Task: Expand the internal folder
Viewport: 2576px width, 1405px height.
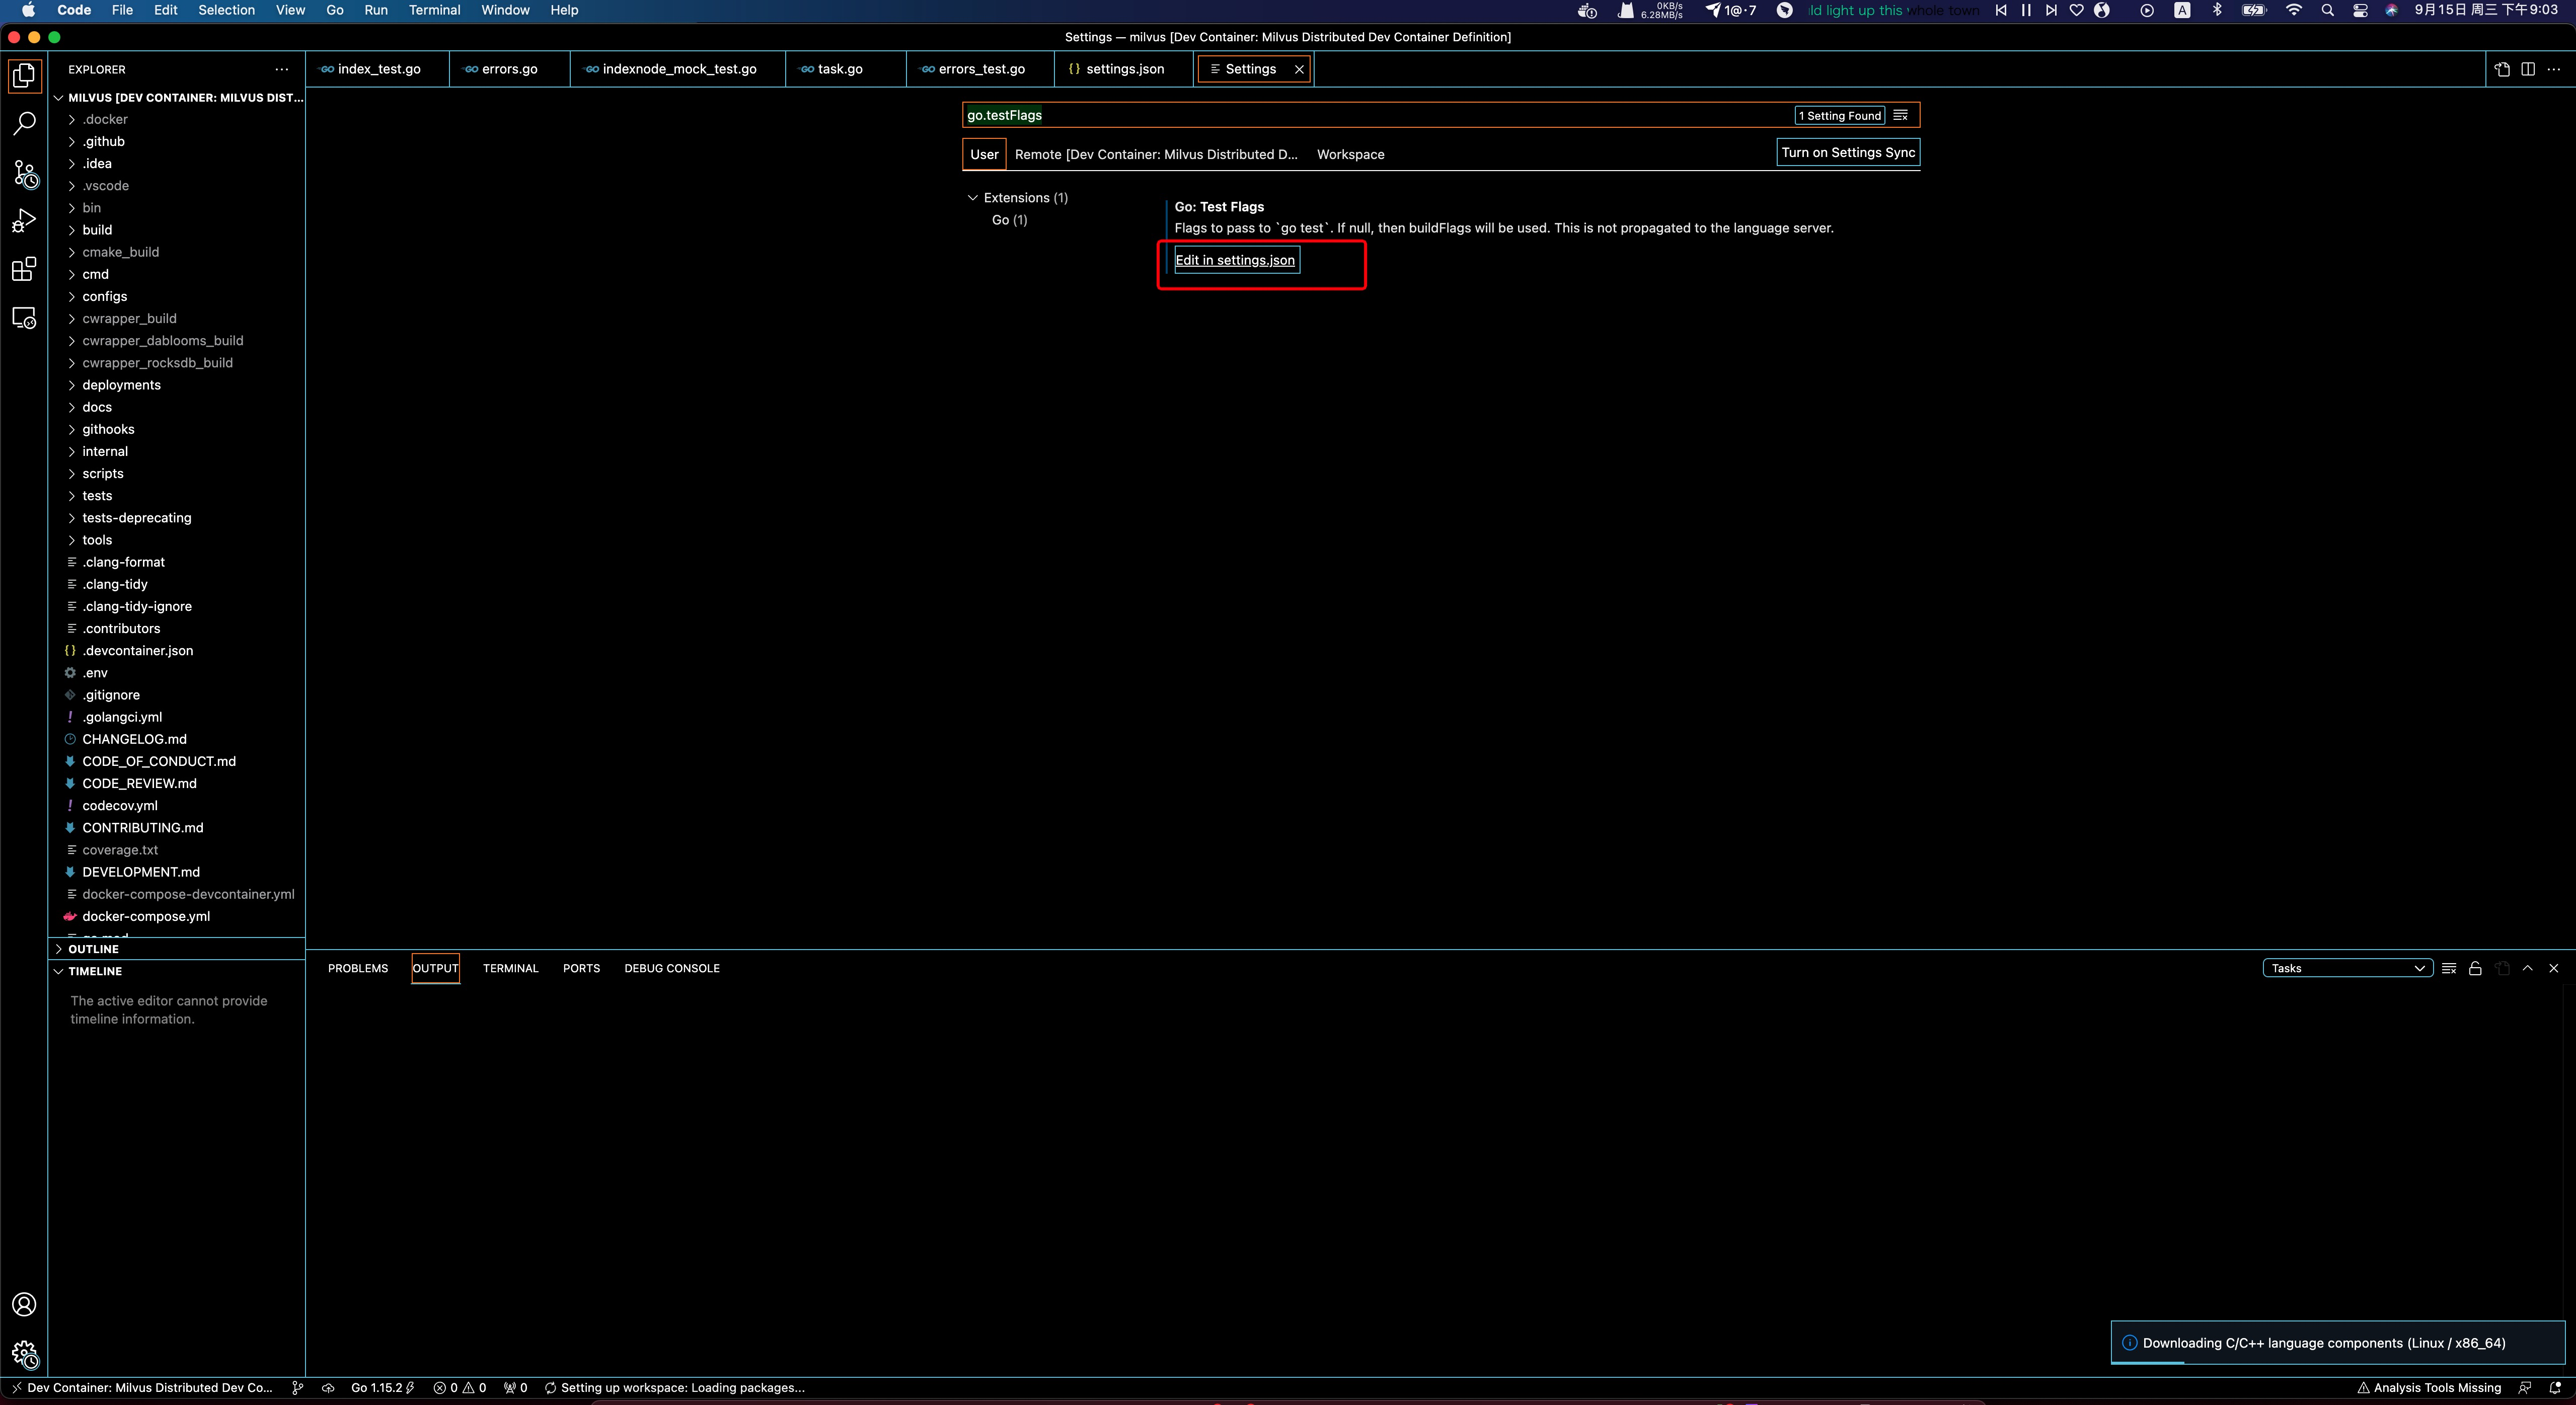Action: (x=105, y=451)
